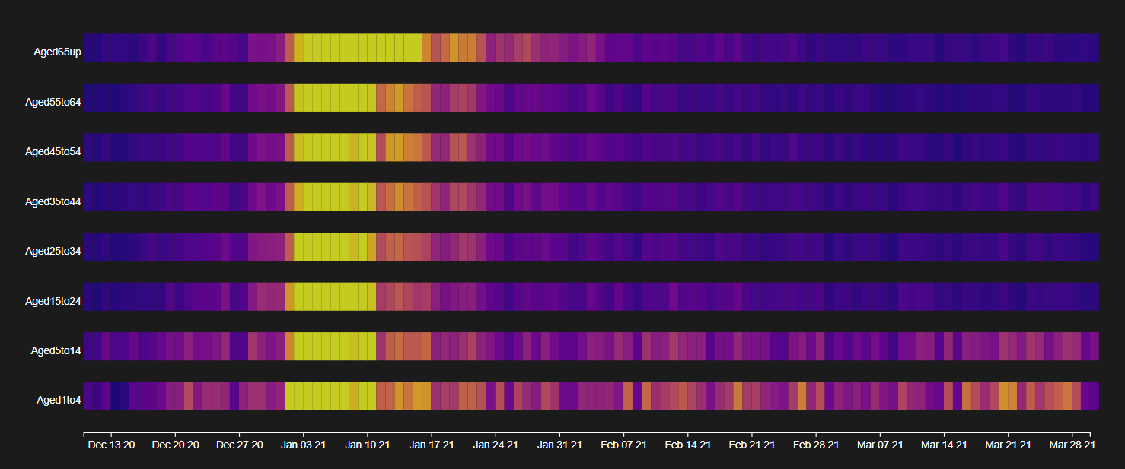
Task: Select the Mar 28 21 date tick
Action: 1072,445
